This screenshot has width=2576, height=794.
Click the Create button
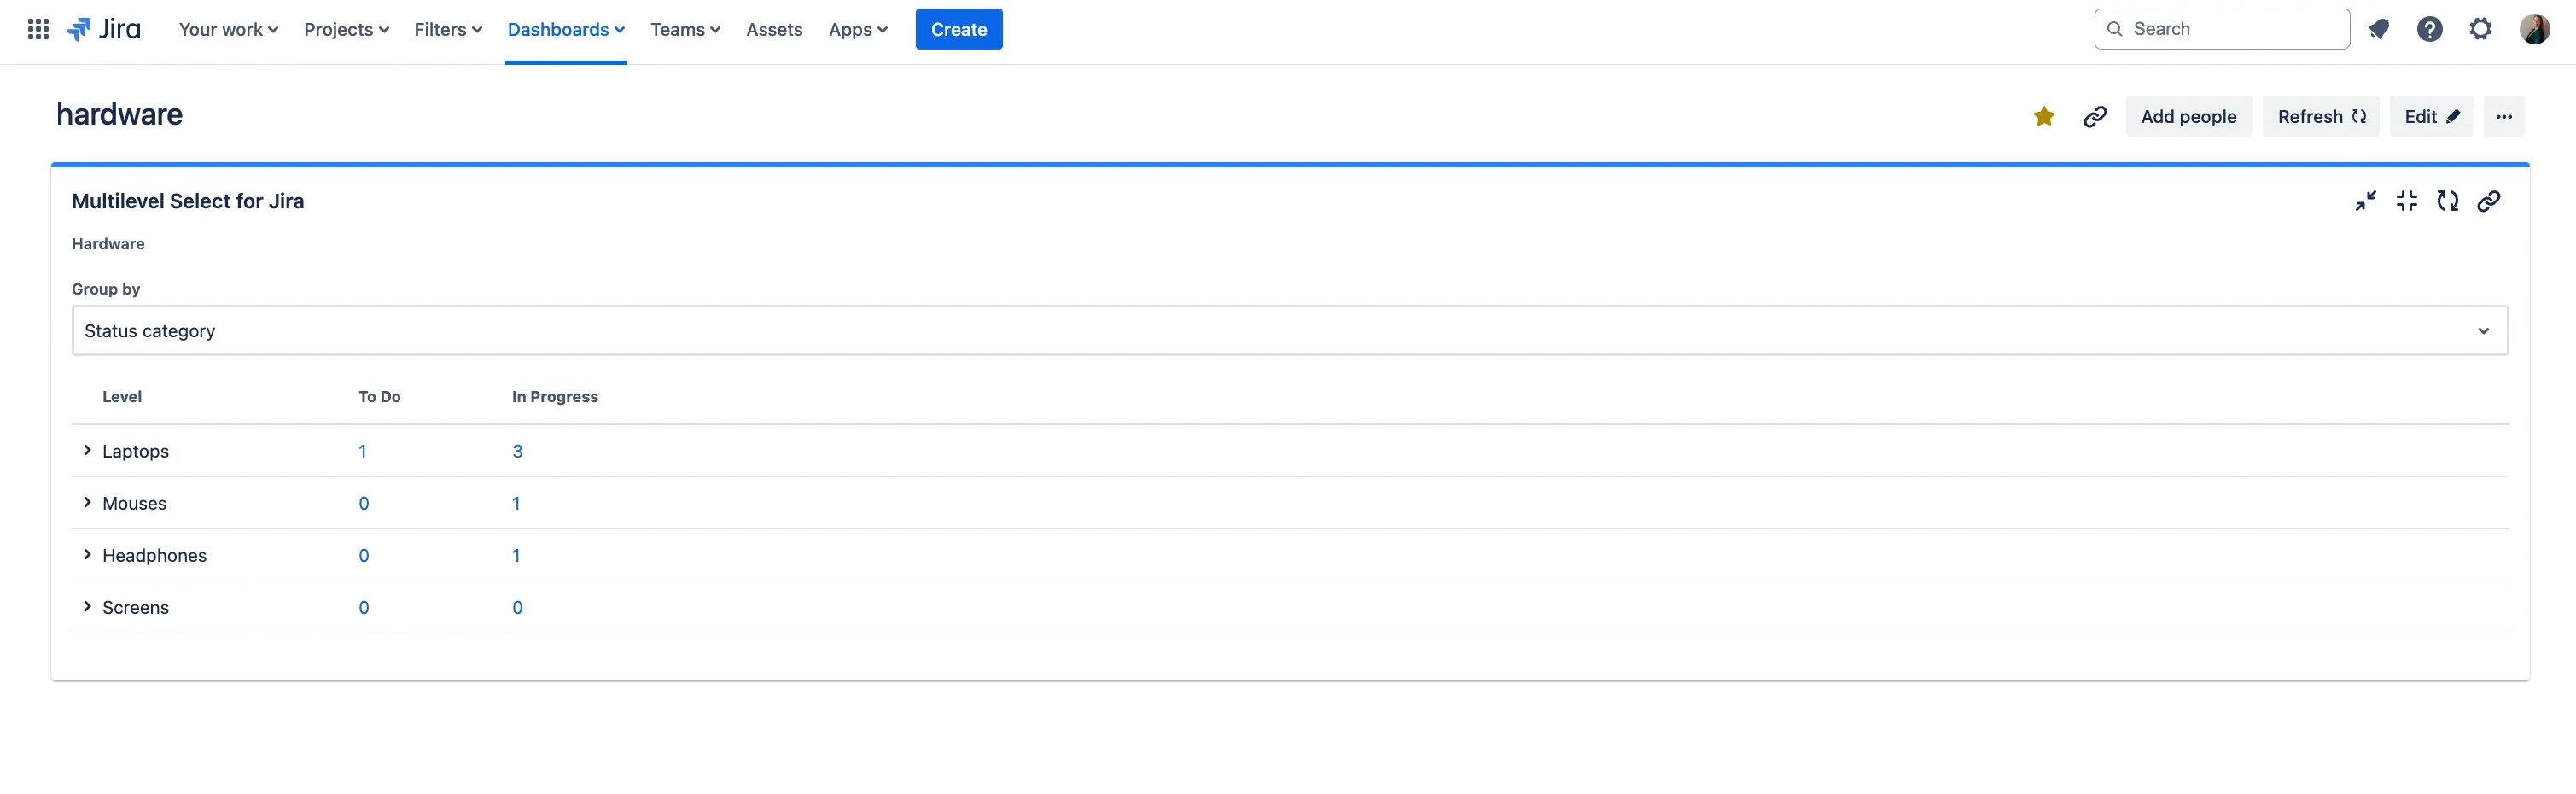click(x=958, y=29)
